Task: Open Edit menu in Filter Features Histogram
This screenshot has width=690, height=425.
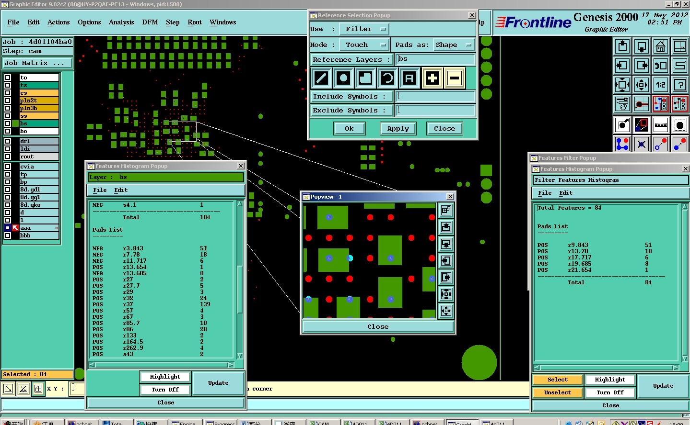Action: coord(566,193)
